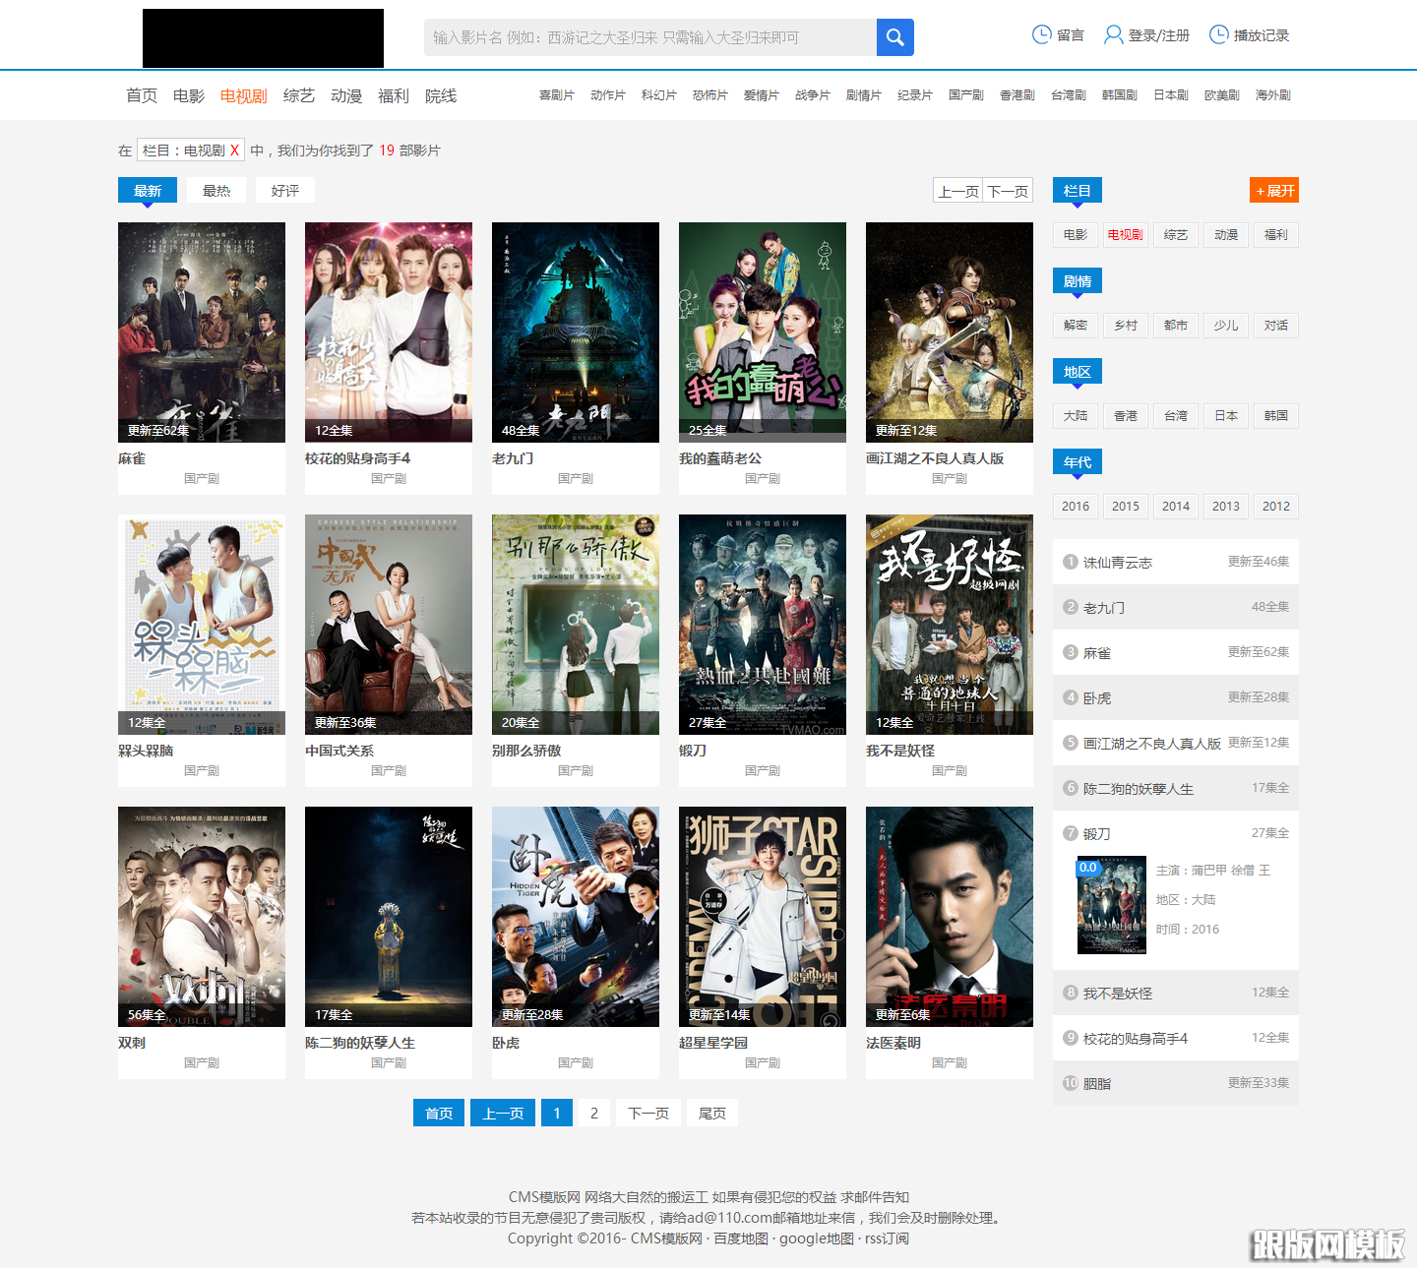Click the user icon for 登录/注册
Screen dimensions: 1417x1268
pyautogui.click(x=1113, y=34)
